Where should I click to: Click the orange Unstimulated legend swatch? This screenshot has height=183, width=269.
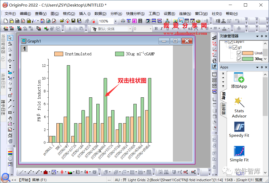pyautogui.click(x=59, y=54)
